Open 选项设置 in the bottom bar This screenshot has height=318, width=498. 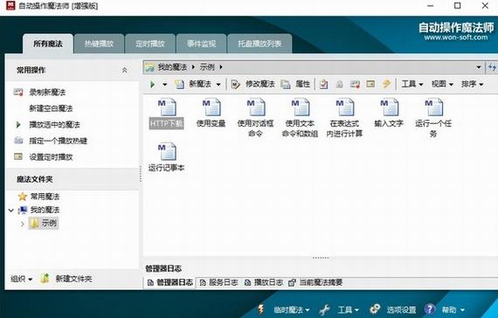tap(393, 309)
